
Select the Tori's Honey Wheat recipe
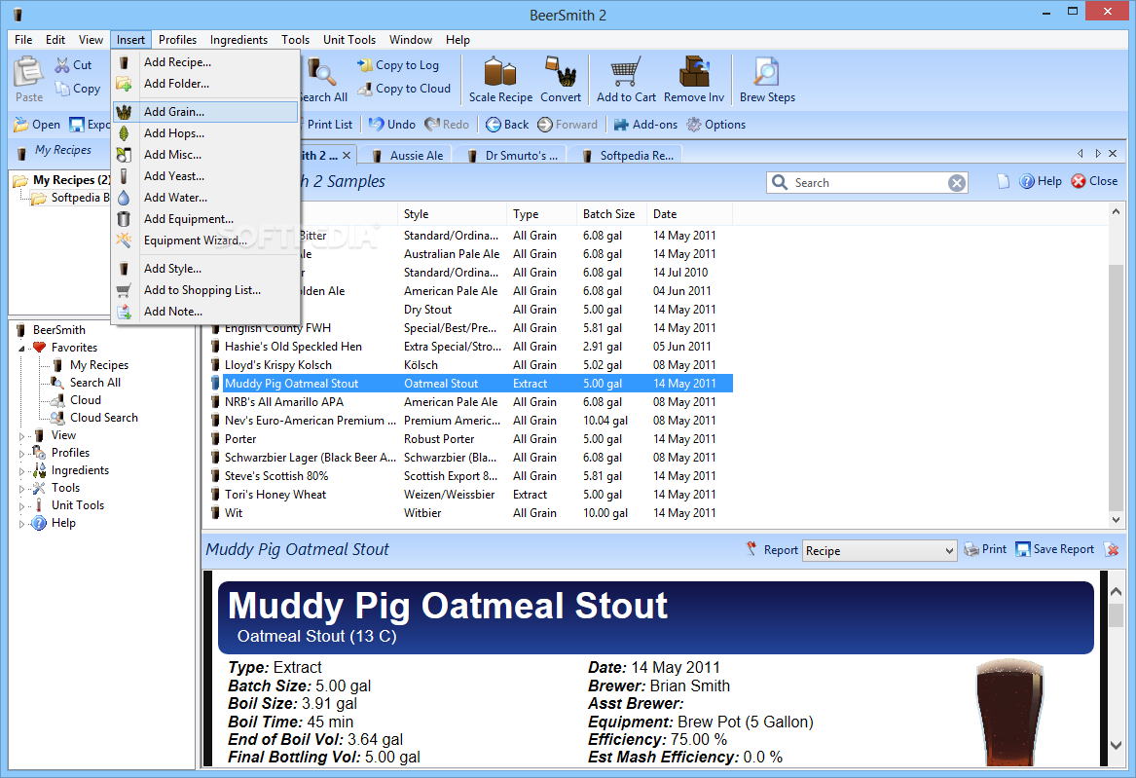pyautogui.click(x=471, y=495)
